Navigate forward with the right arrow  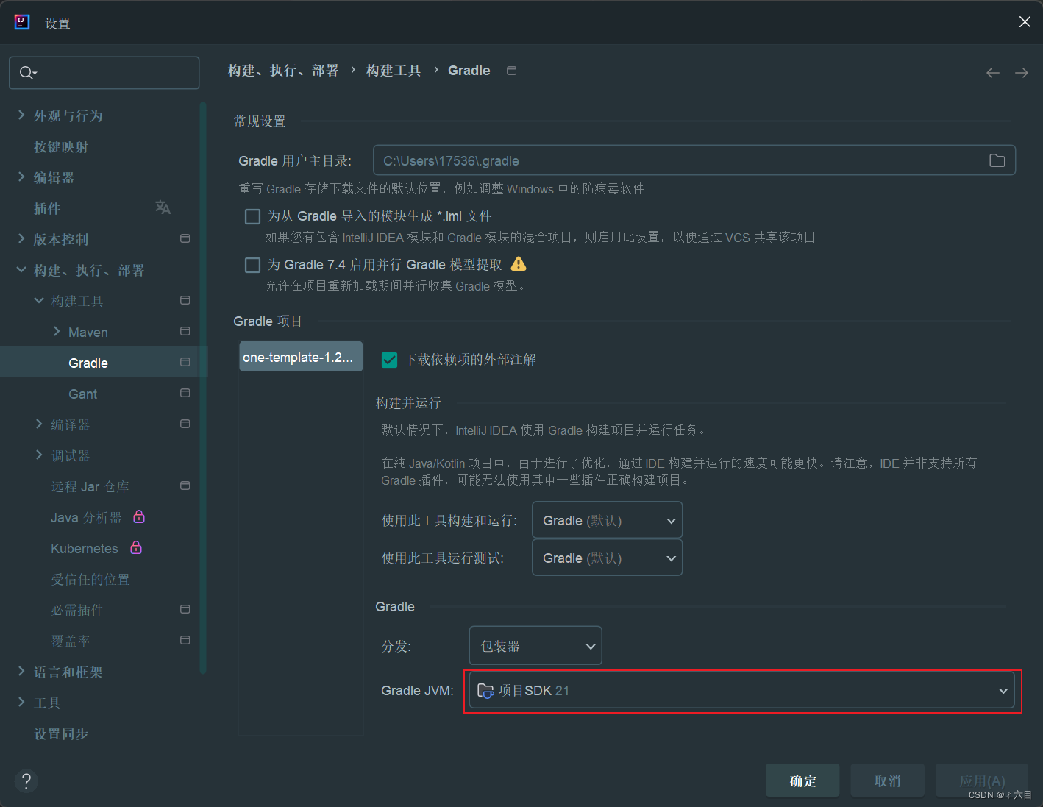1022,72
